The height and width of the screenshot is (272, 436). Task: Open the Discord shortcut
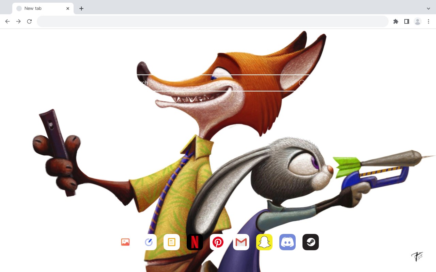click(287, 242)
